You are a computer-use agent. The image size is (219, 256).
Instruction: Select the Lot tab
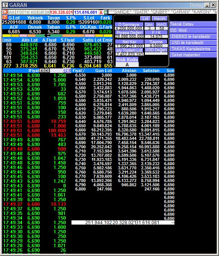pos(145,18)
